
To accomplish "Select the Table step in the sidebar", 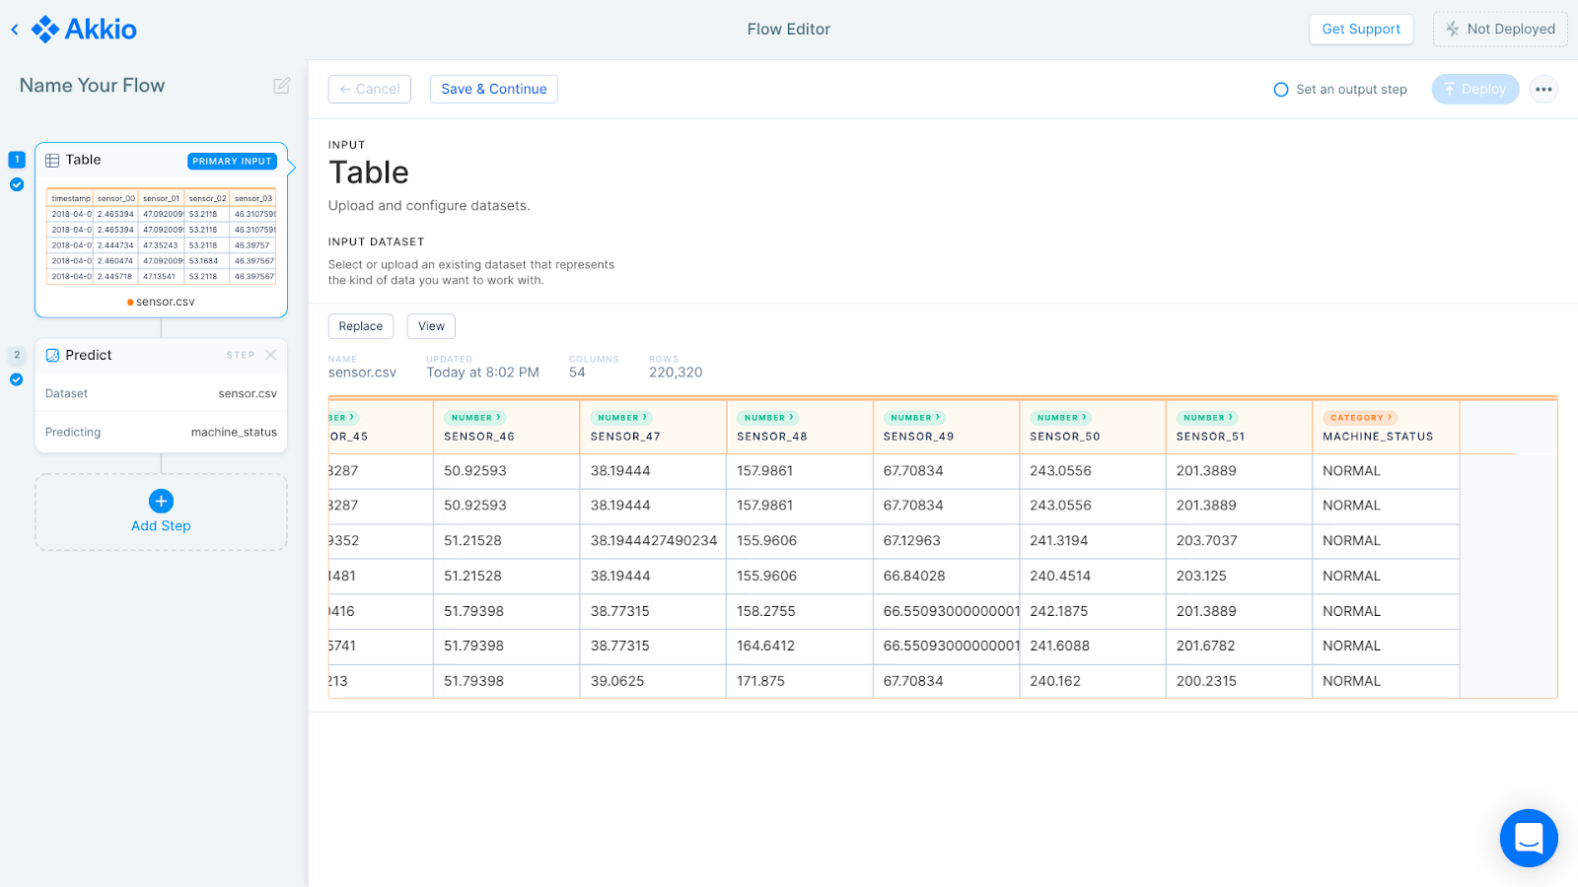I will point(161,229).
